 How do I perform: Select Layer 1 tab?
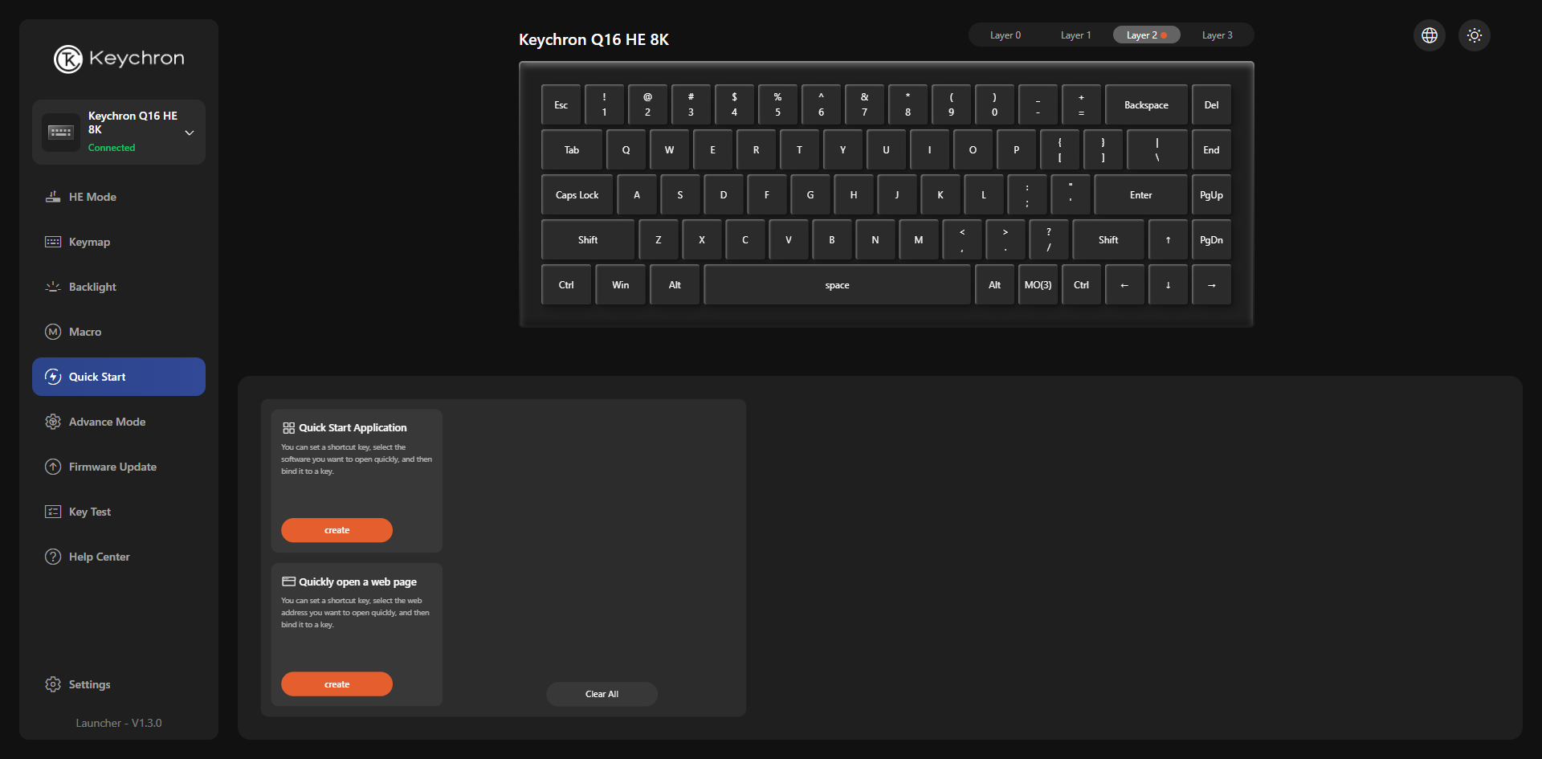pyautogui.click(x=1075, y=35)
